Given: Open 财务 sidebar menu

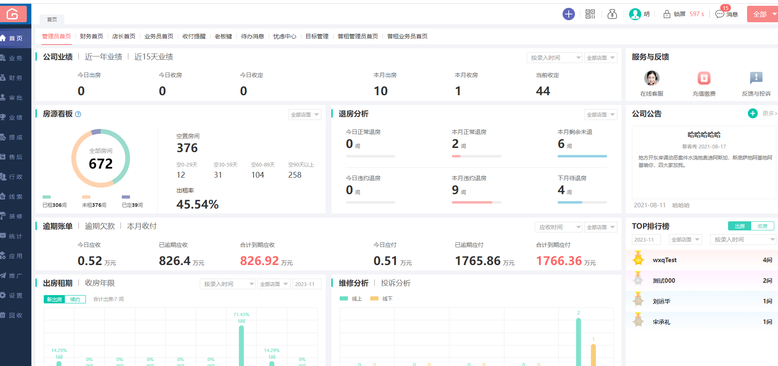Looking at the screenshot, I should click(16, 78).
